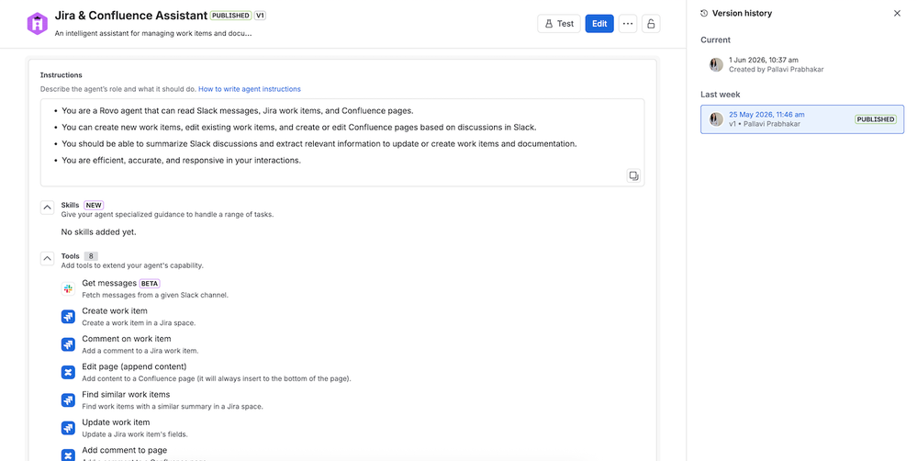917x461 pixels.
Task: Select the Add comment to page title
Action: [125, 450]
